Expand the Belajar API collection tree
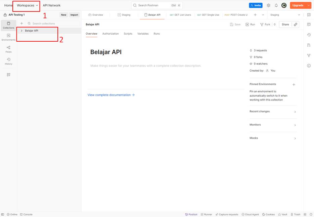This screenshot has width=314, height=217. point(22,31)
